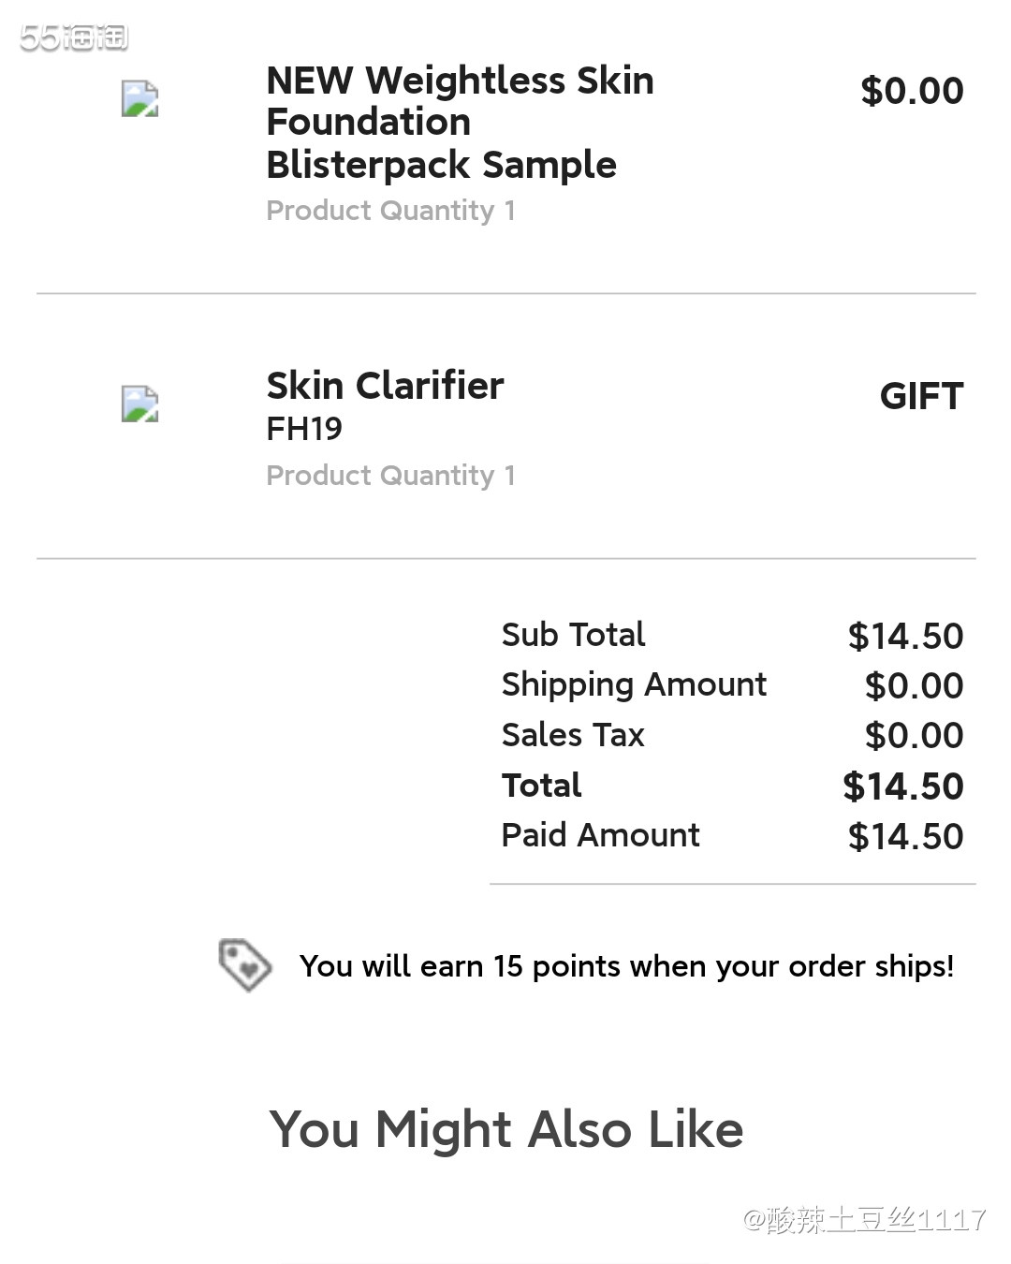The height and width of the screenshot is (1264, 1011).
Task: Click the earn 15 points message
Action: point(626,966)
